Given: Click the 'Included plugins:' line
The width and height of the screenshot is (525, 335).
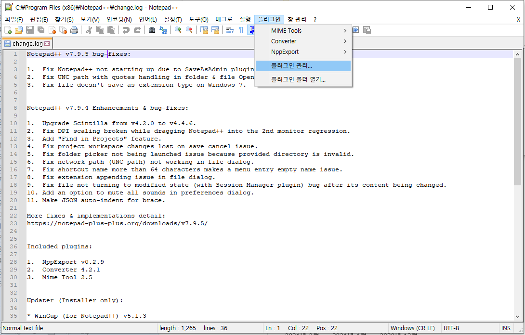Looking at the screenshot, I should coord(59,246).
